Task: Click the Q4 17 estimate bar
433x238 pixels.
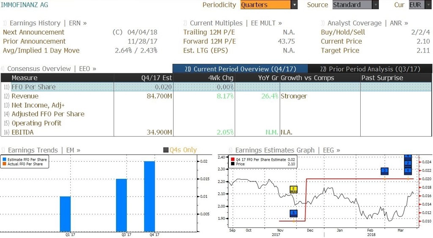Action: [149, 196]
